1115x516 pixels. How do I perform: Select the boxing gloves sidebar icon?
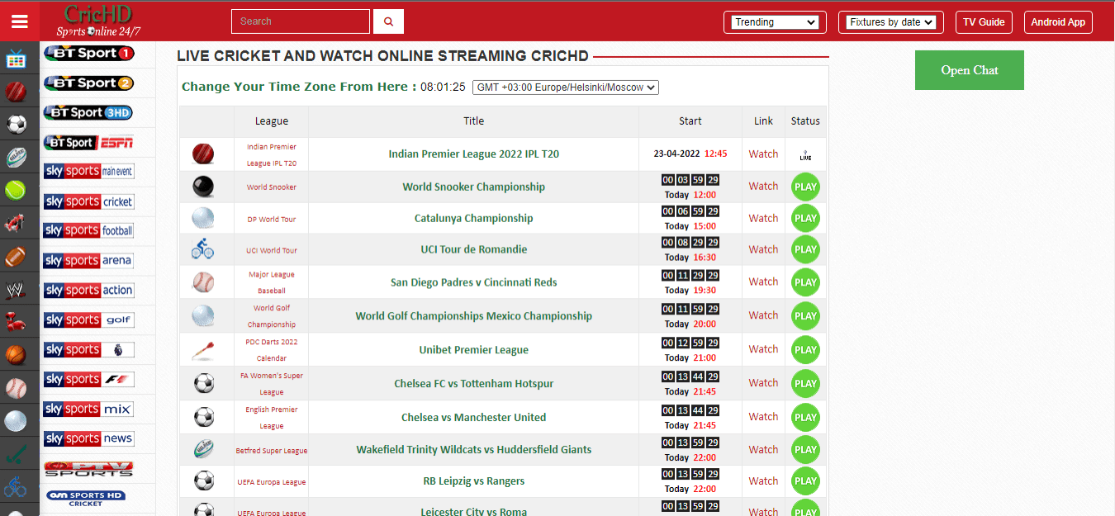tap(16, 322)
